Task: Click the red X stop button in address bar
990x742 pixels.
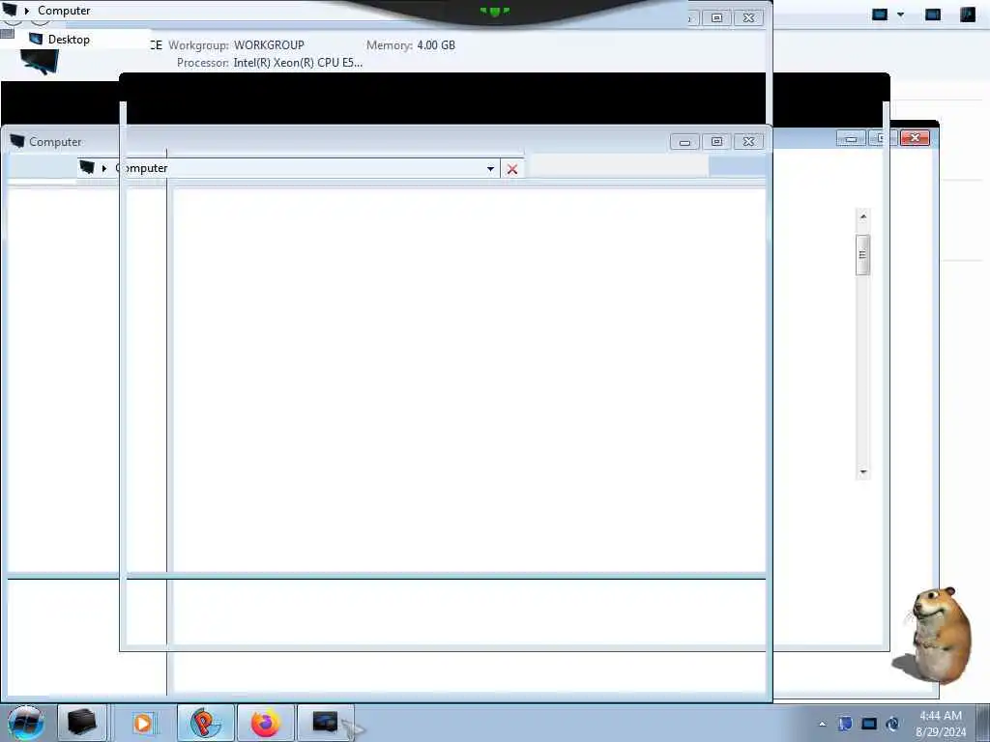Action: 512,169
